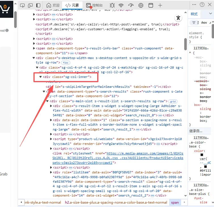The width and height of the screenshot is (214, 207).
Task: Open the three-dot customize DevTools menu
Action: point(194,5)
